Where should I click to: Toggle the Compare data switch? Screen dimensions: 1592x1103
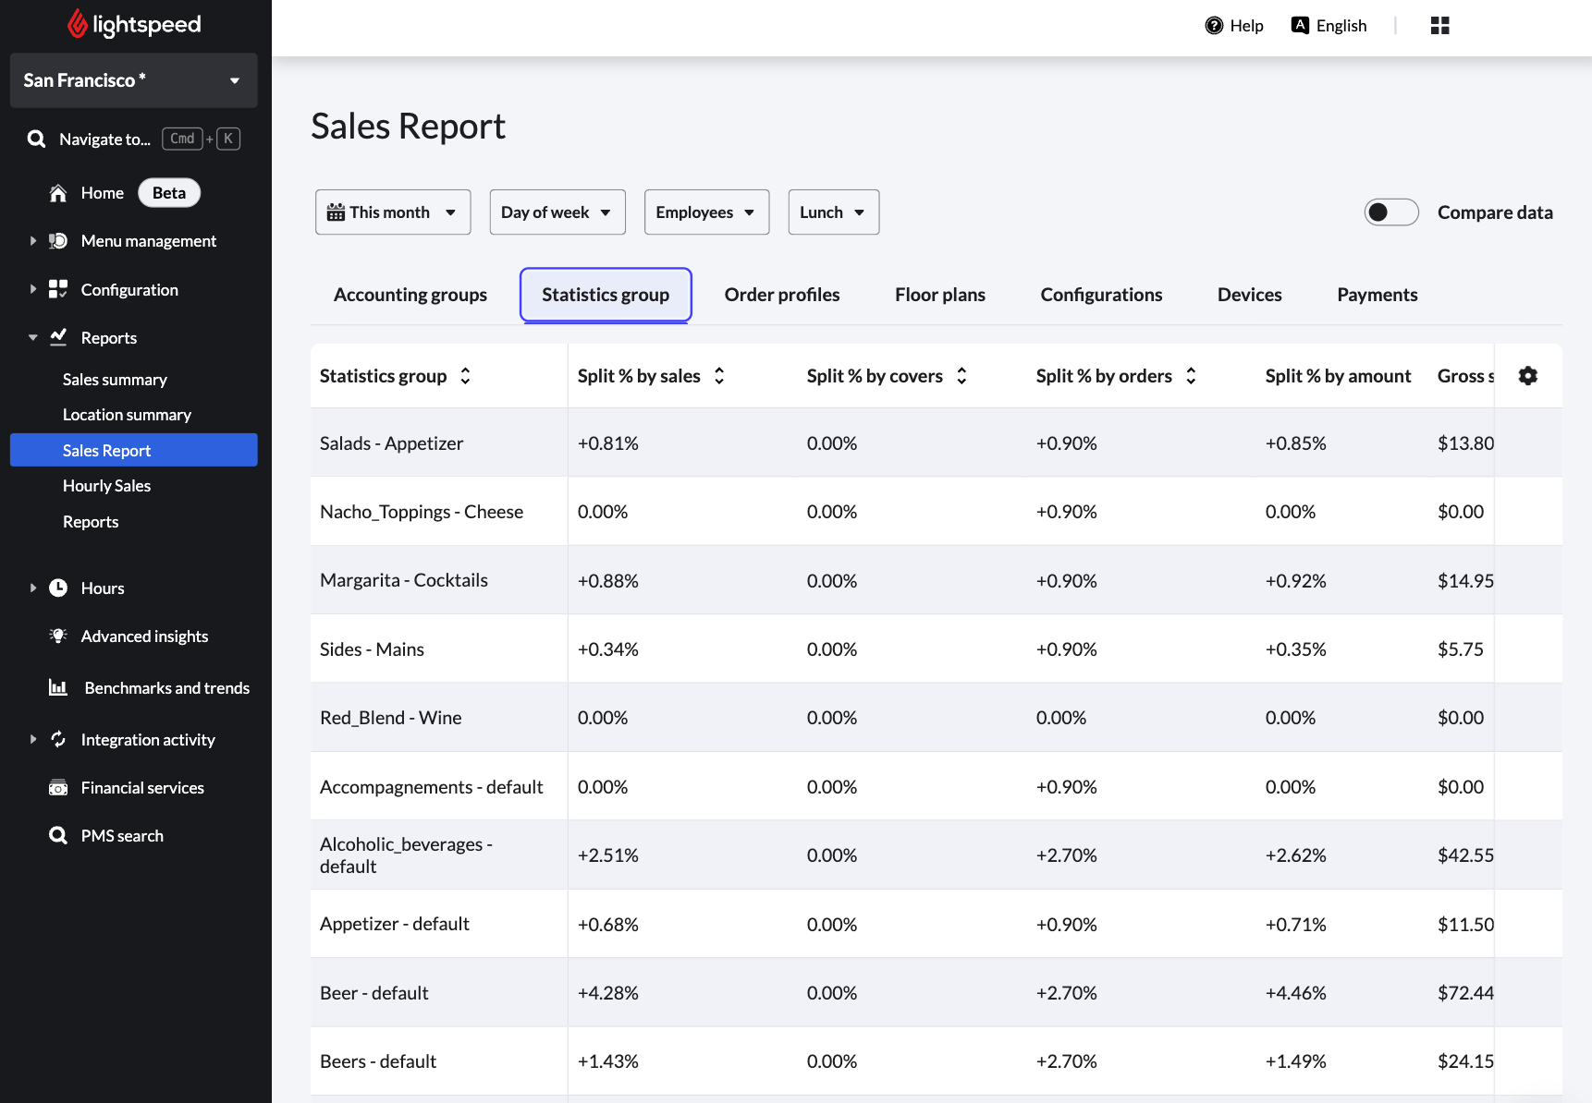[x=1390, y=212]
